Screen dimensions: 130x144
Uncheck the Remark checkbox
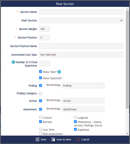(40, 122)
